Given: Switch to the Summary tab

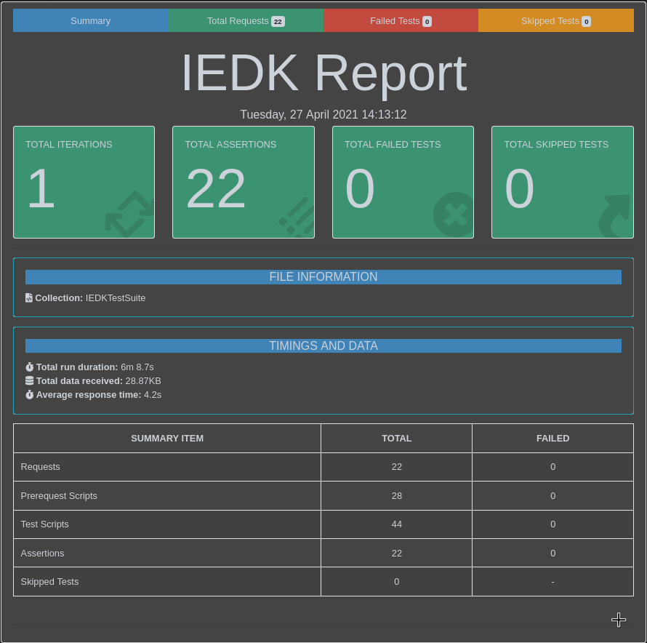Looking at the screenshot, I should pyautogui.click(x=90, y=20).
